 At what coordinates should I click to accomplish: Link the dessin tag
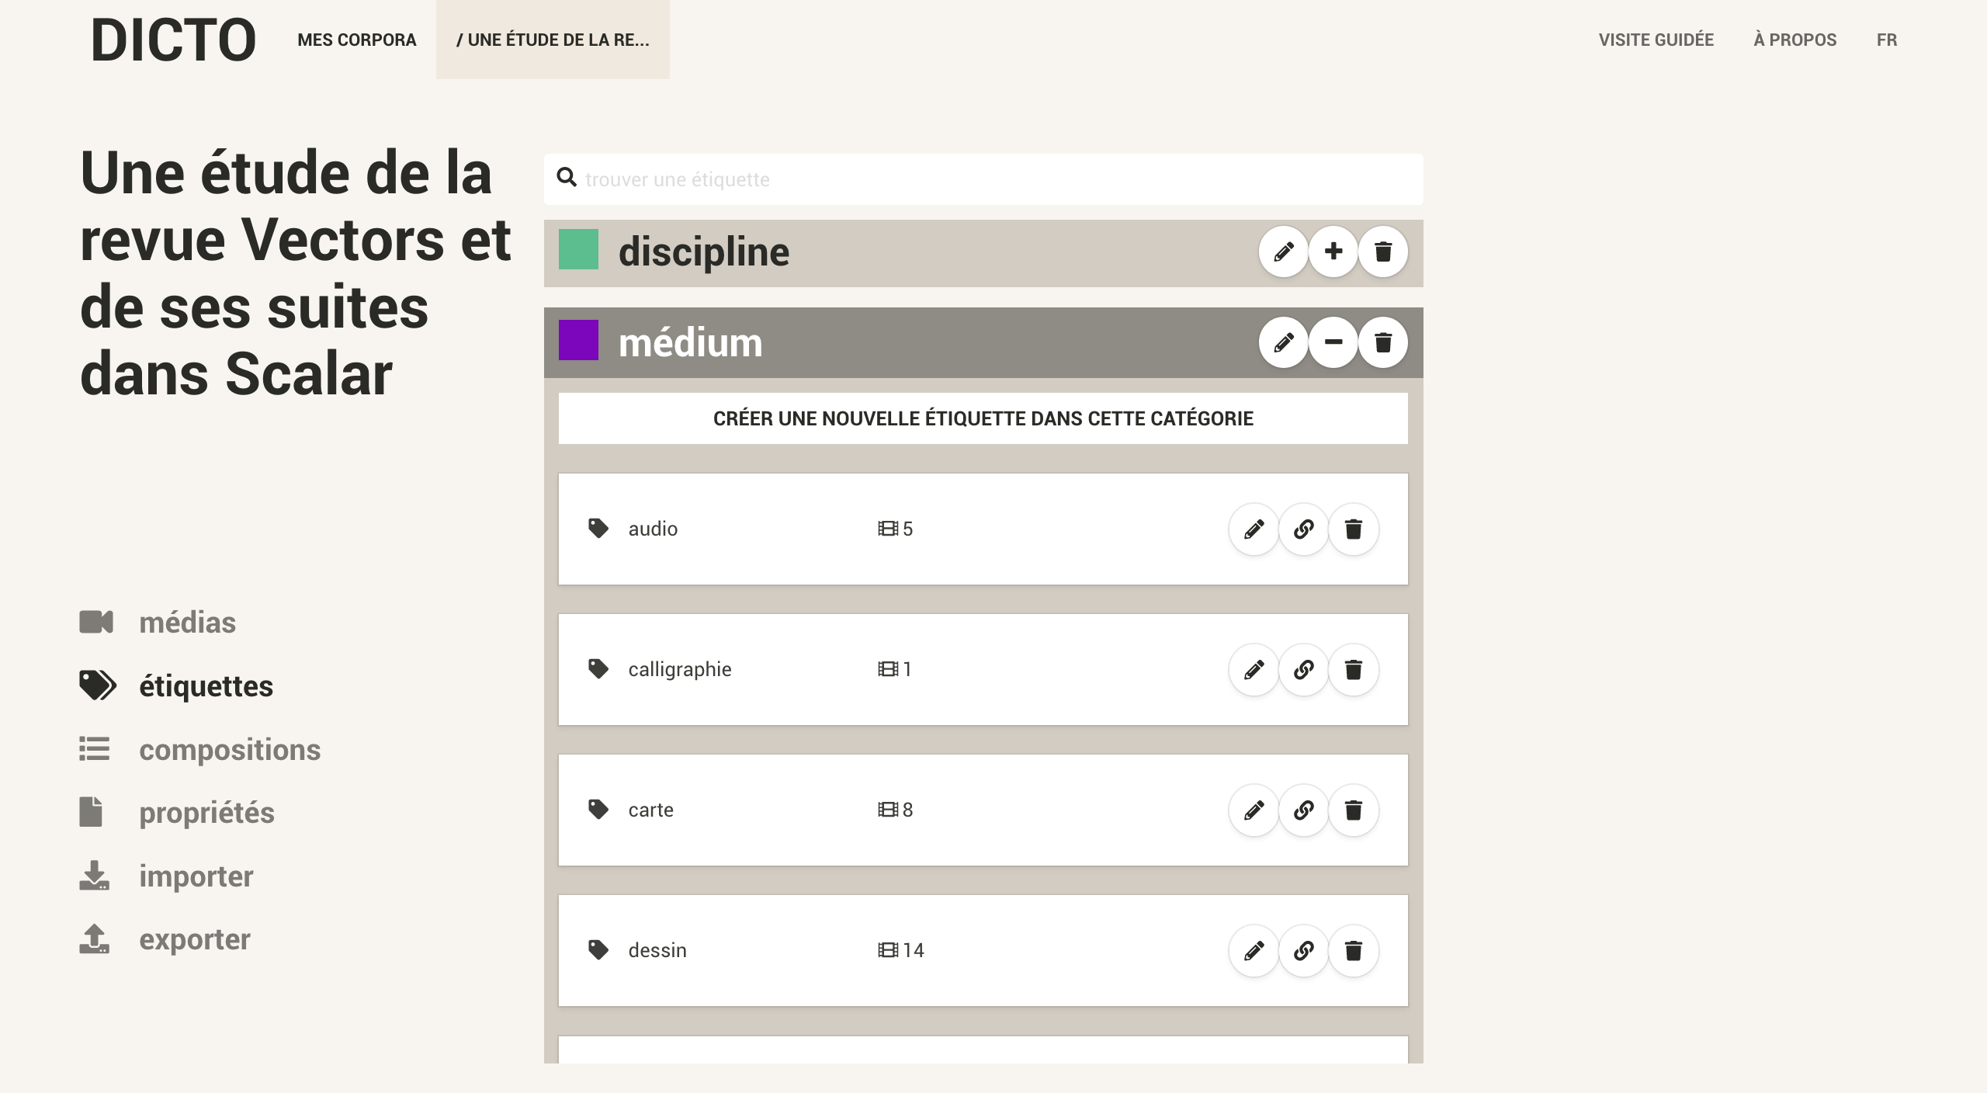[x=1304, y=951]
